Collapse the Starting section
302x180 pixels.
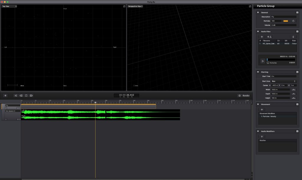click(x=258, y=72)
